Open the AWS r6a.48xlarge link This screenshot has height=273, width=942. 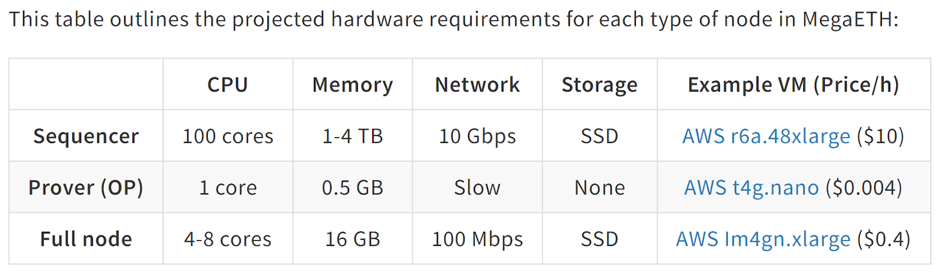tap(766, 136)
